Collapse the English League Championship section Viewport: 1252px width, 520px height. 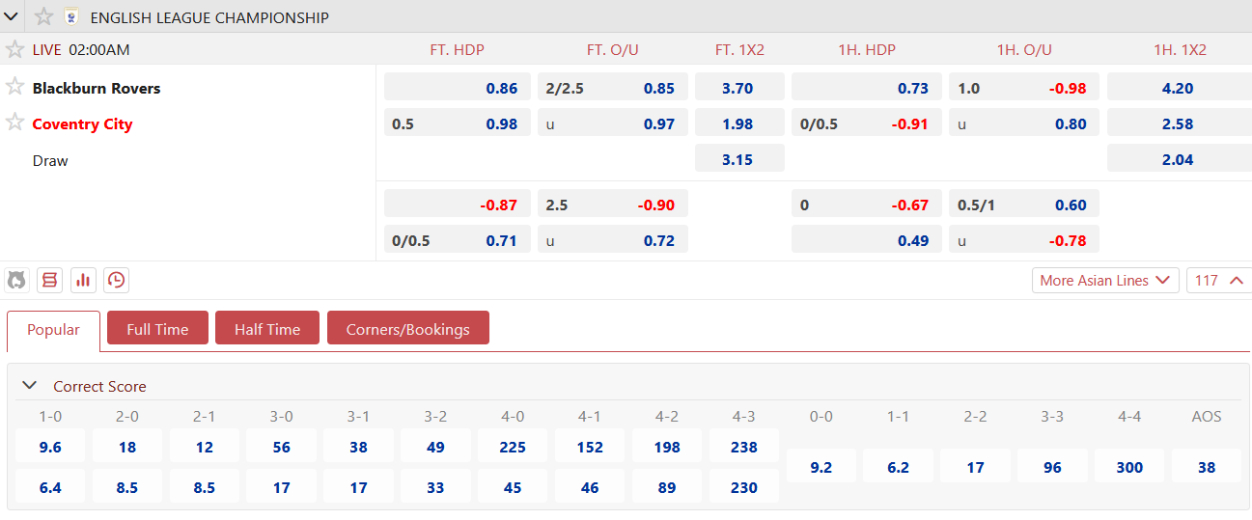(x=12, y=16)
